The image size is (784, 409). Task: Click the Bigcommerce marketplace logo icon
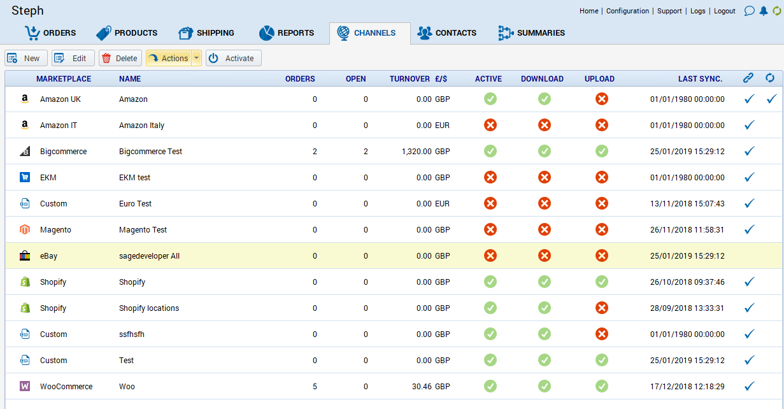tap(25, 152)
